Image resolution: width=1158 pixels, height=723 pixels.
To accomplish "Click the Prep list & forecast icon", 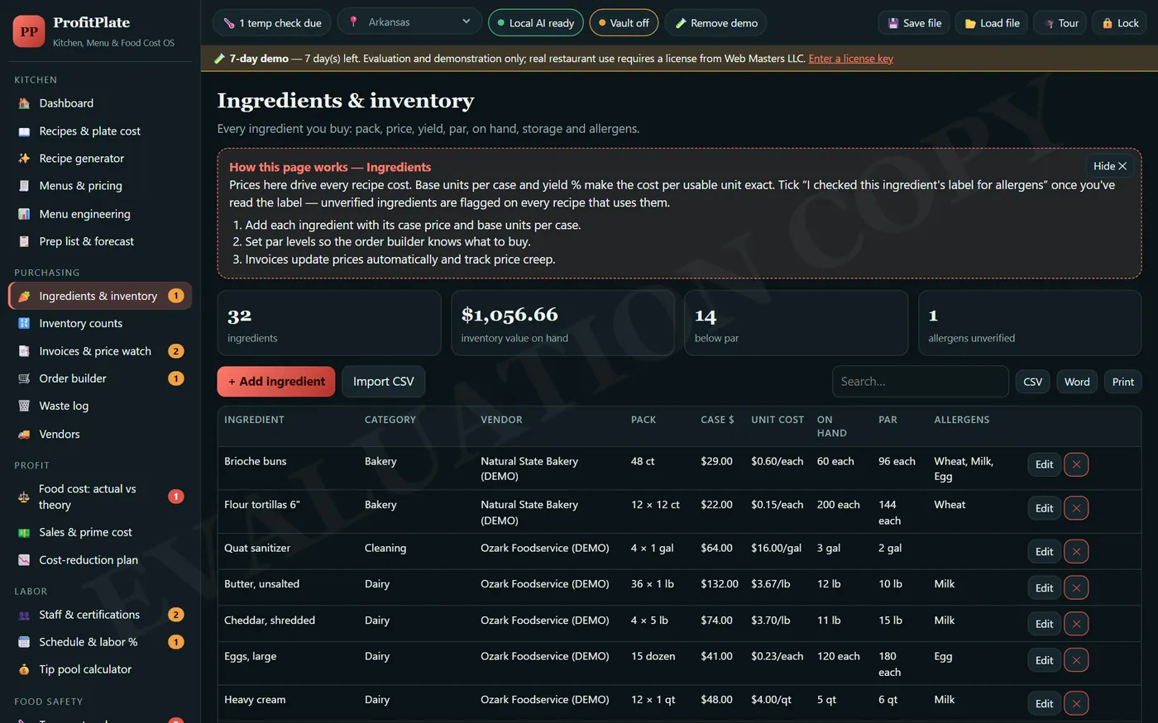I will tap(24, 241).
